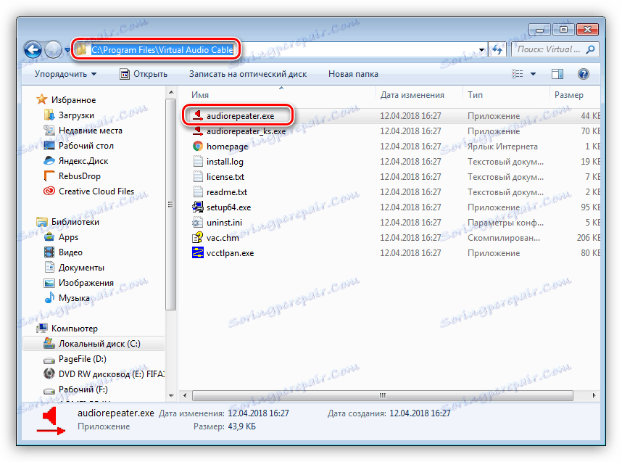Click the 206 КБ size cell for vac.chm
The image size is (622, 462).
coord(588,238)
